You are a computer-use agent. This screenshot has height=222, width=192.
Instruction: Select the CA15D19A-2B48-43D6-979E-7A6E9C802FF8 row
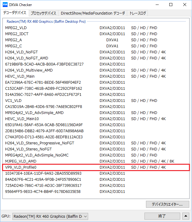pos(96,107)
